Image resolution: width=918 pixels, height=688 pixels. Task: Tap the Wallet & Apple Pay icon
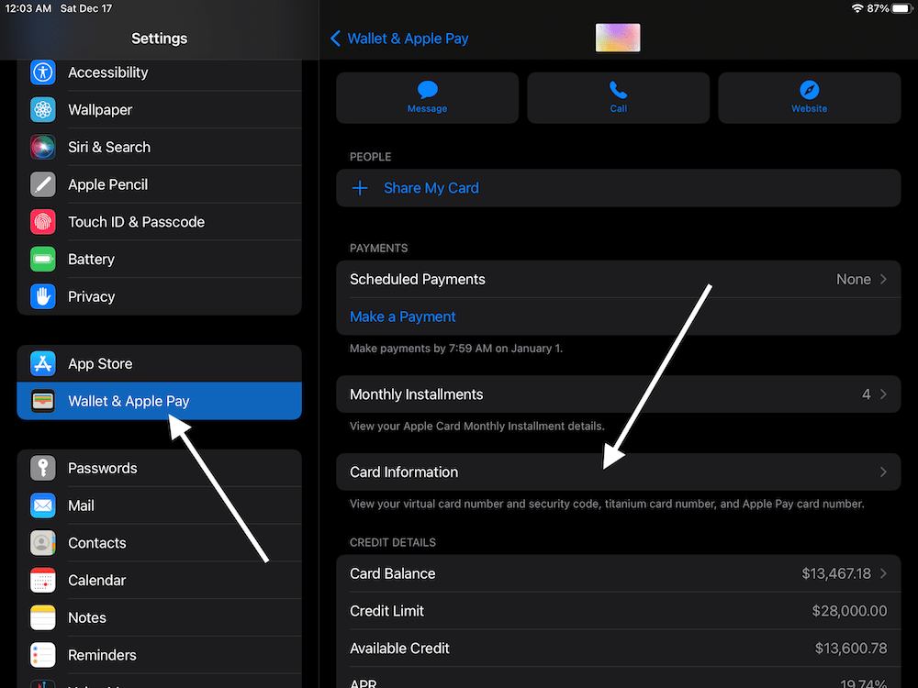(x=43, y=402)
